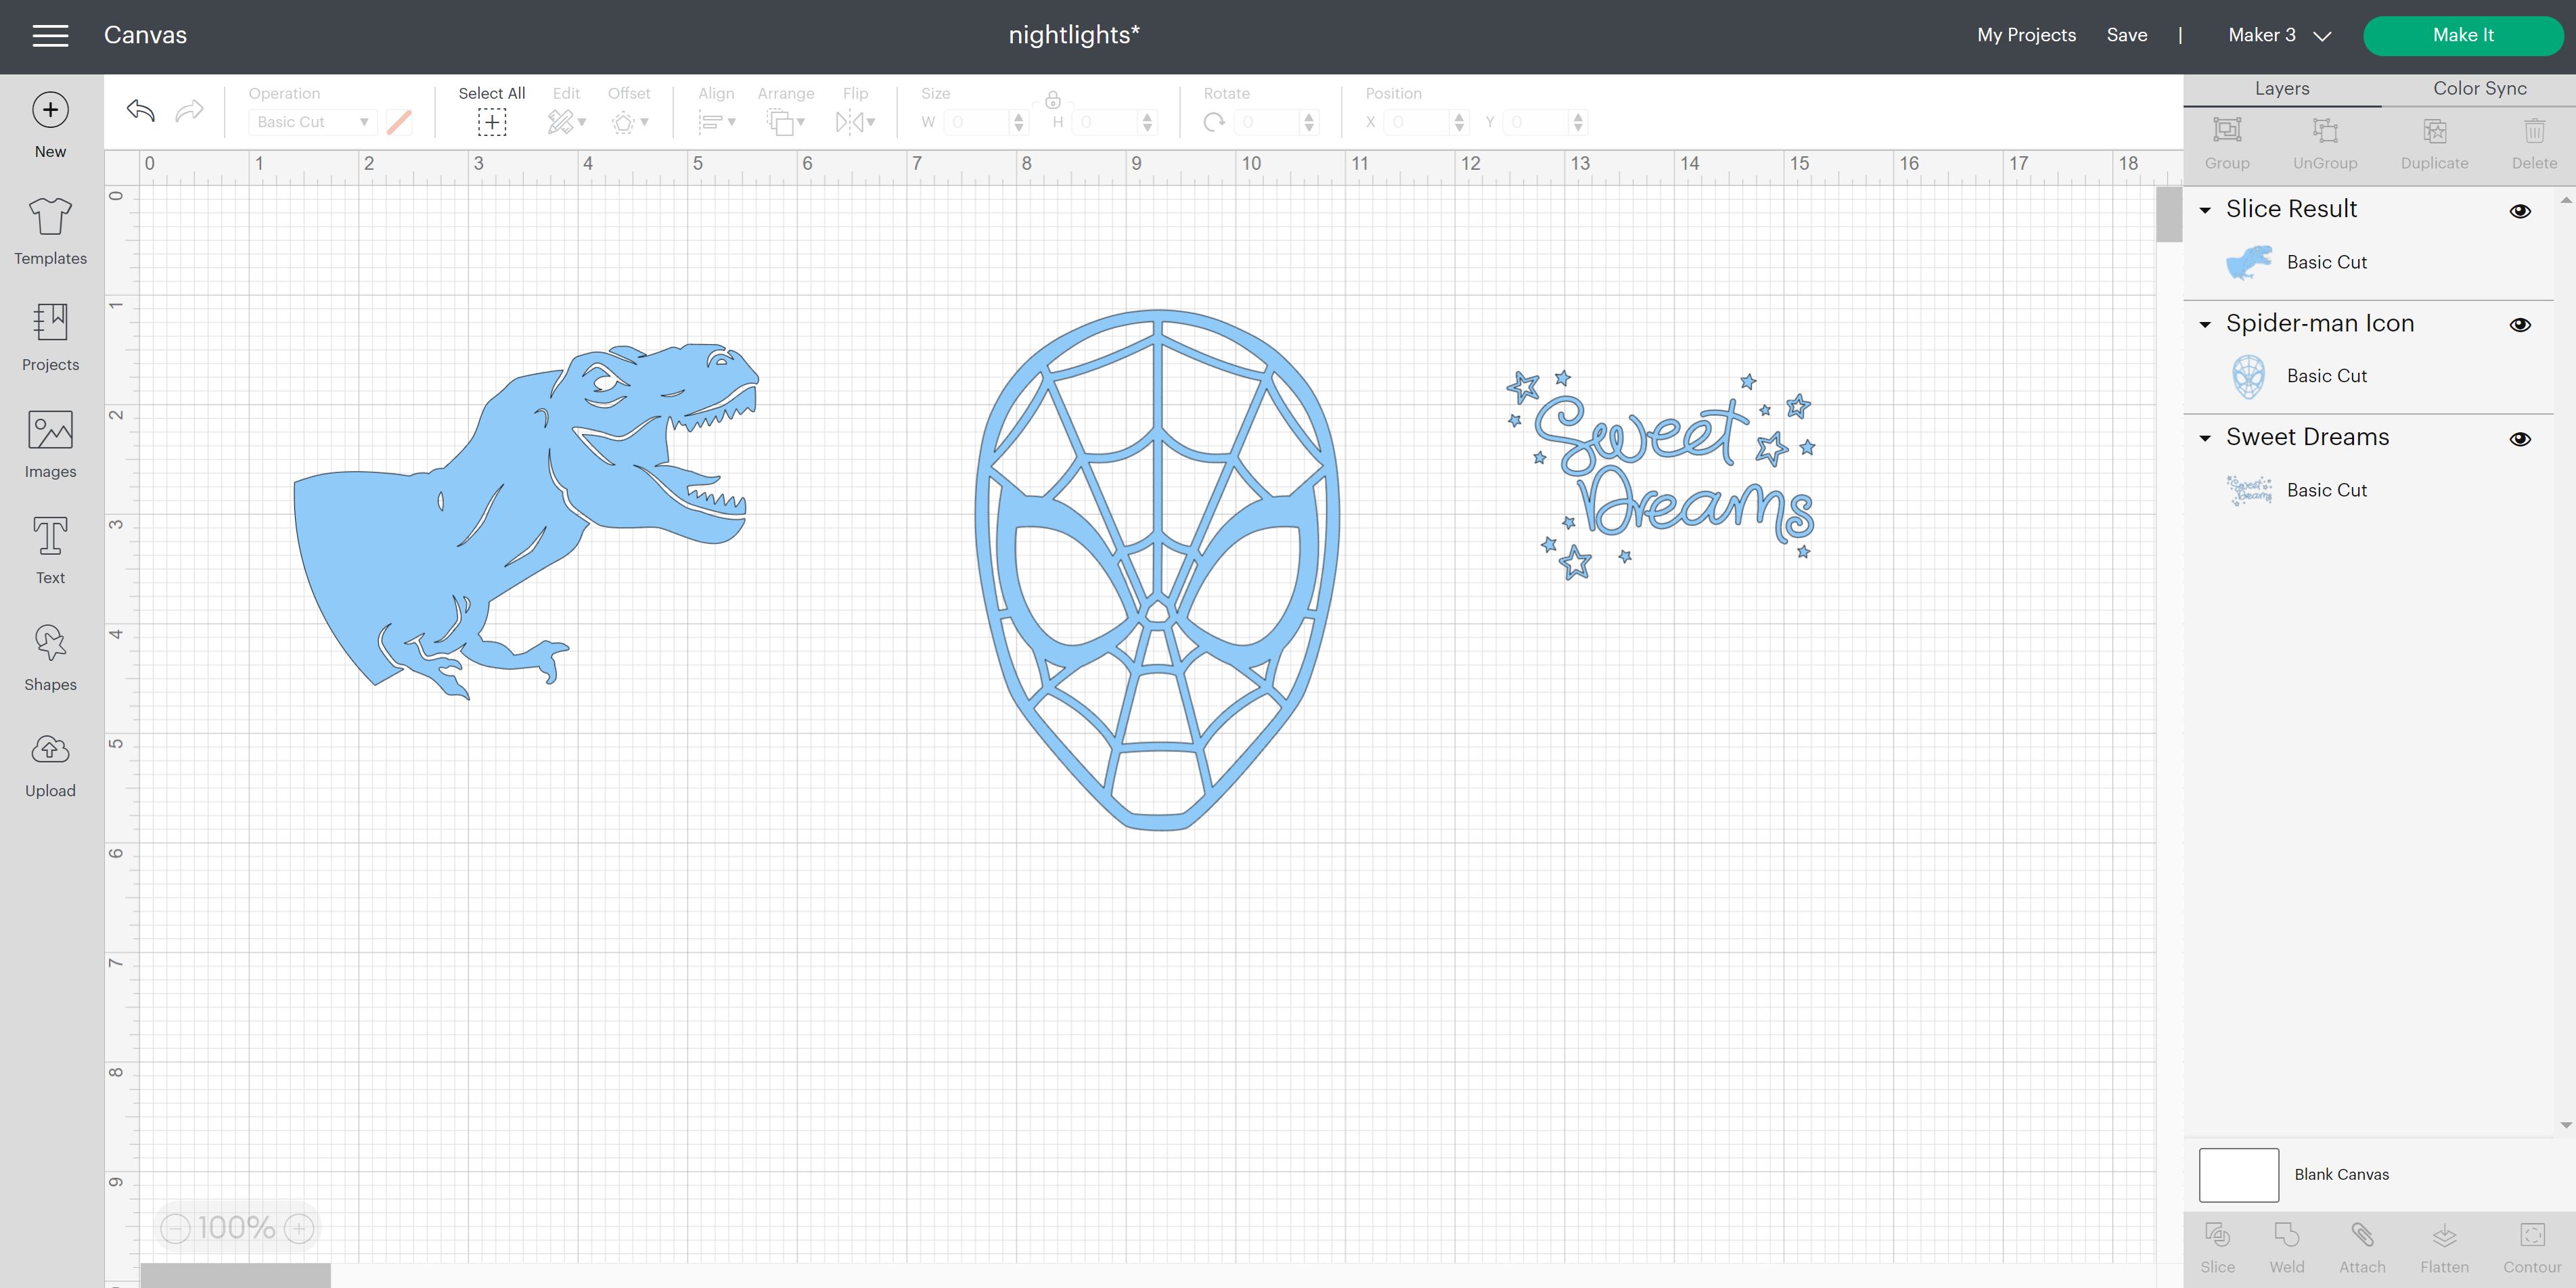Viewport: 2576px width, 1288px height.
Task: Open the Shapes tool
Action: 50,657
